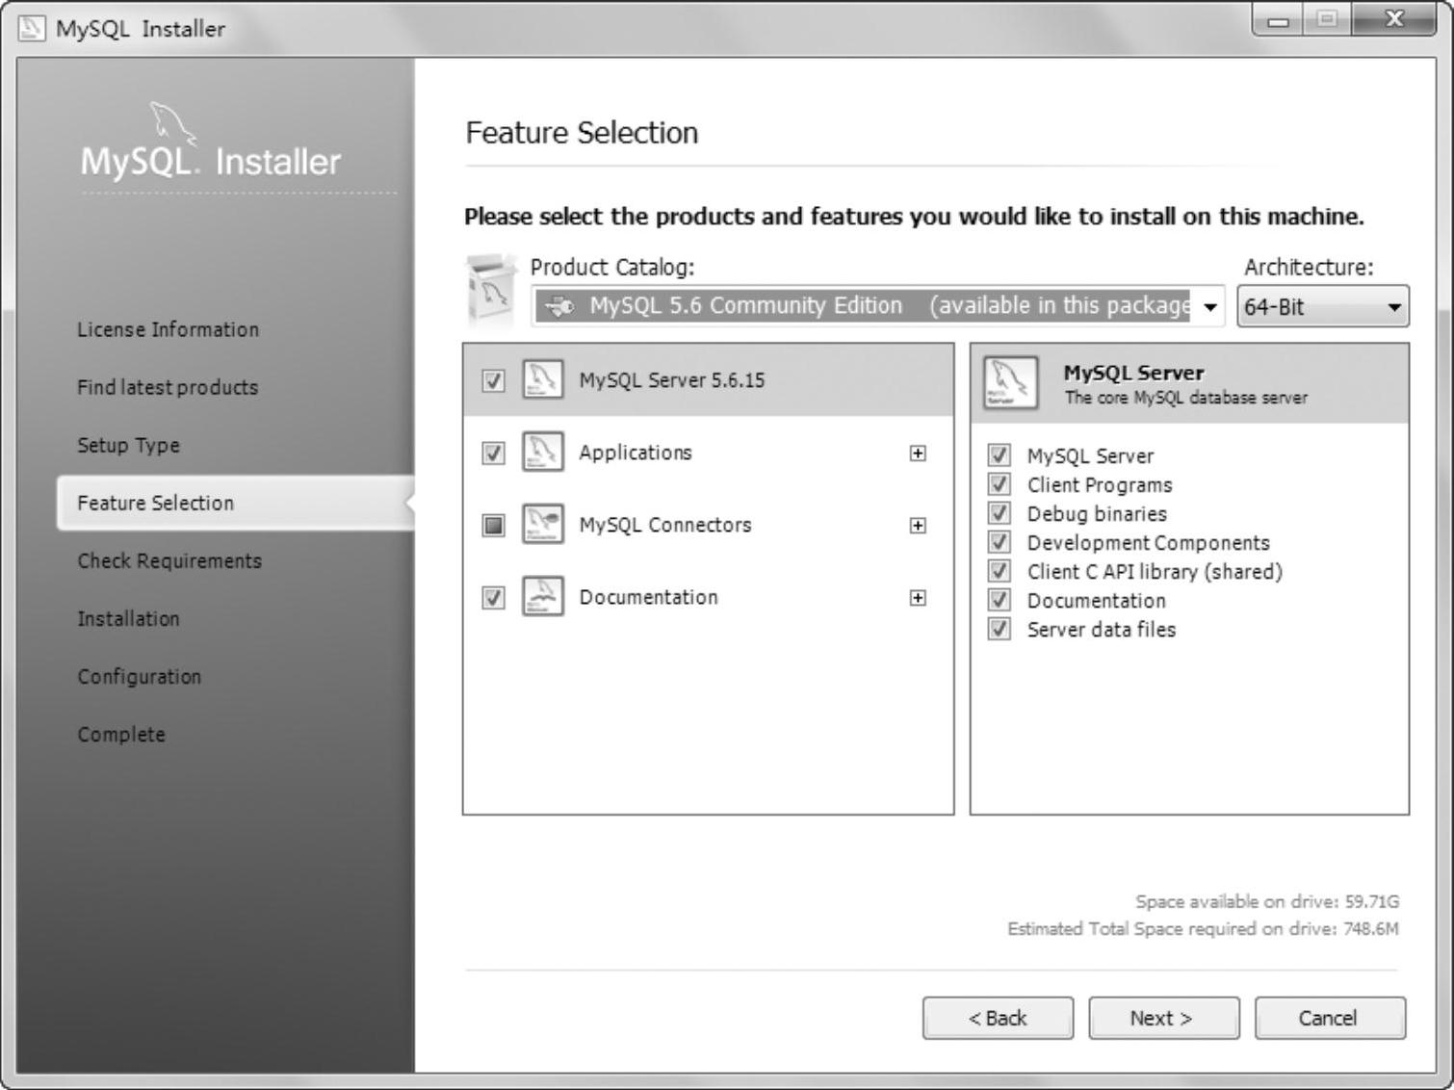This screenshot has width=1454, height=1090.
Task: Toggle the MySQL Connectors product checkbox
Action: pos(493,525)
